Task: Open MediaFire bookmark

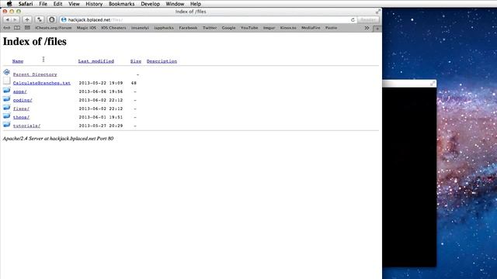Action: pyautogui.click(x=311, y=28)
